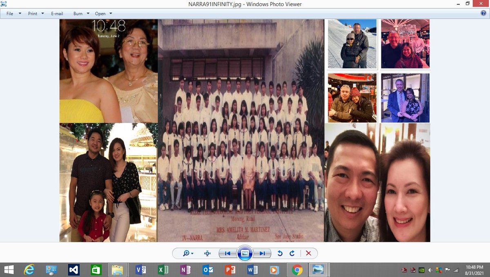Click the E-mail button
490x277 pixels.
pyautogui.click(x=57, y=13)
